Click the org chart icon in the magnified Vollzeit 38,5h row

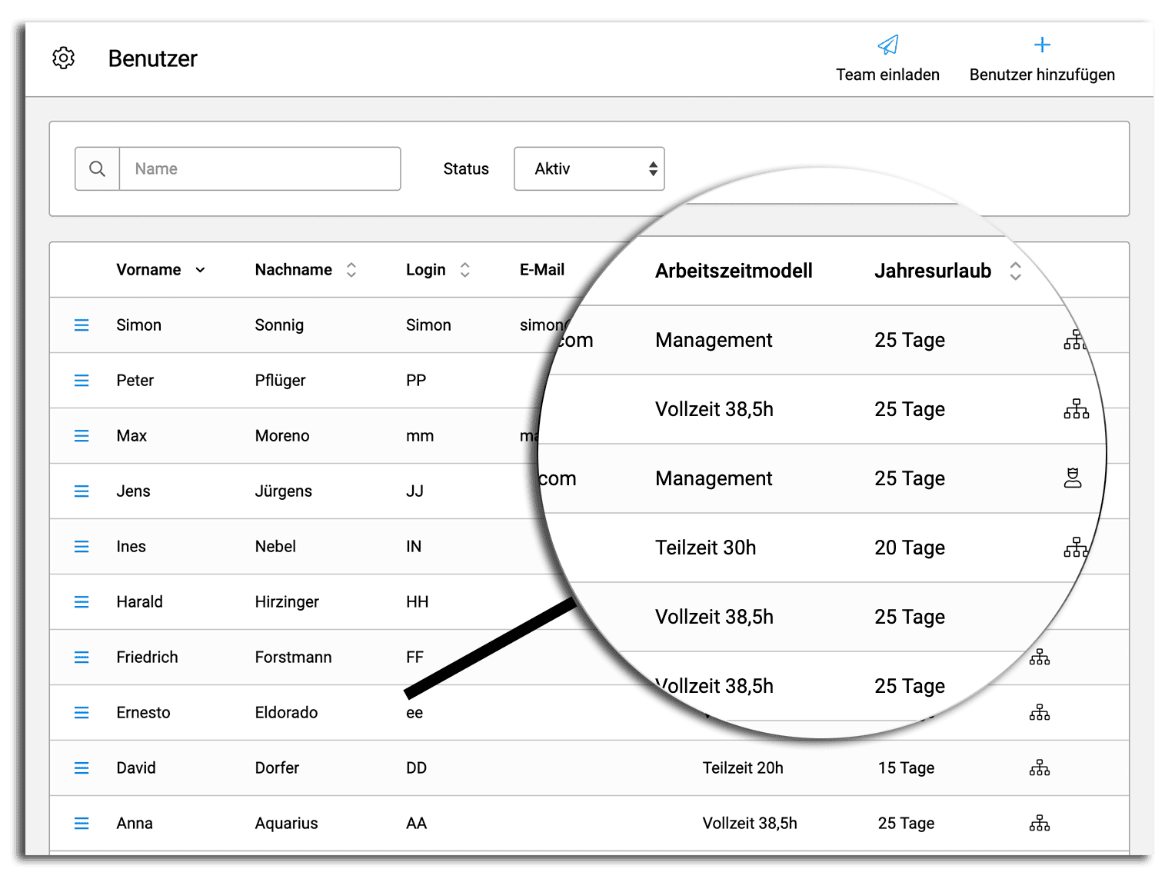click(x=1077, y=409)
